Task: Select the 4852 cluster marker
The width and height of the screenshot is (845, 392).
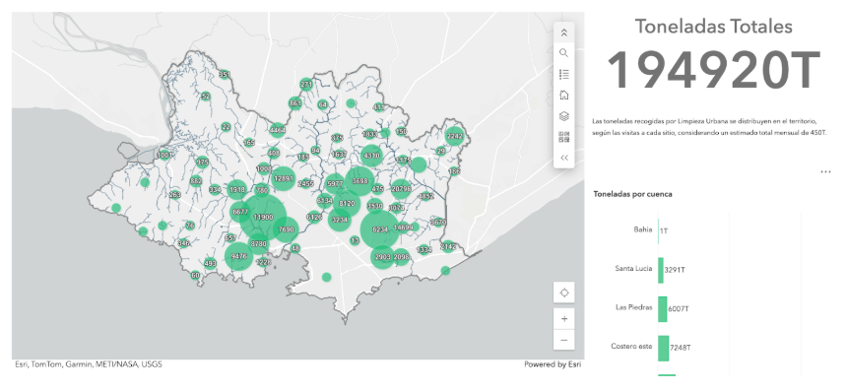Action: tap(425, 196)
